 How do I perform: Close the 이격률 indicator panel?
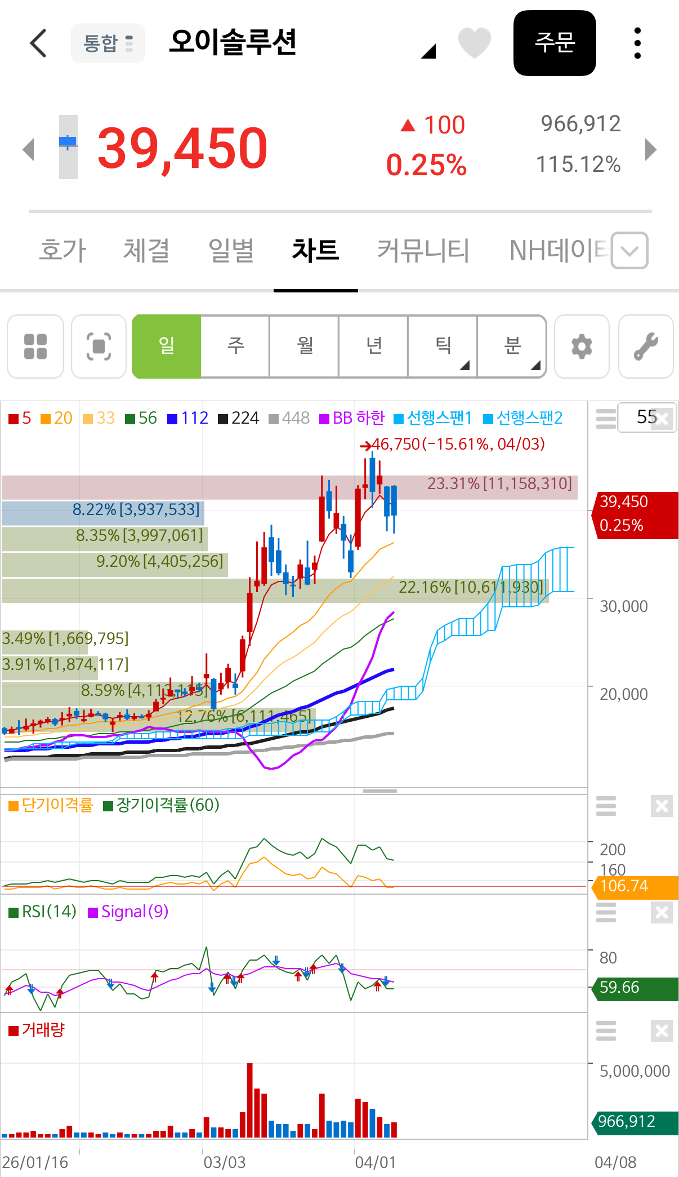pyautogui.click(x=662, y=806)
